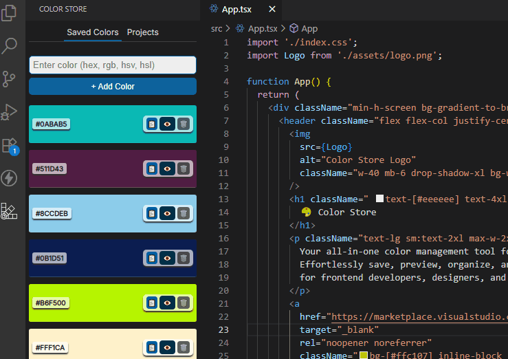Image resolution: width=508 pixels, height=359 pixels.
Task: Switch to the Projects tab
Action: (142, 32)
